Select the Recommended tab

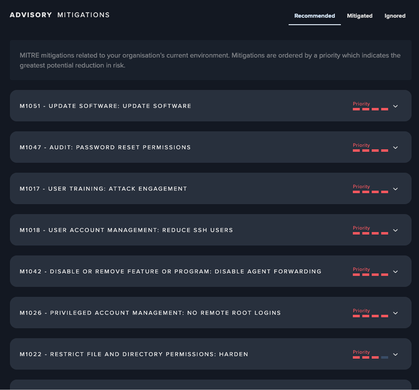314,16
